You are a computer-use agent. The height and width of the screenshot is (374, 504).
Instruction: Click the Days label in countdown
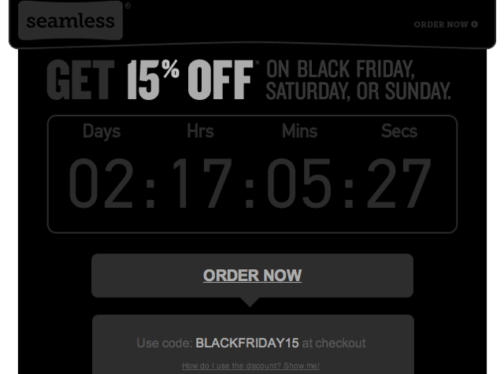tap(102, 131)
